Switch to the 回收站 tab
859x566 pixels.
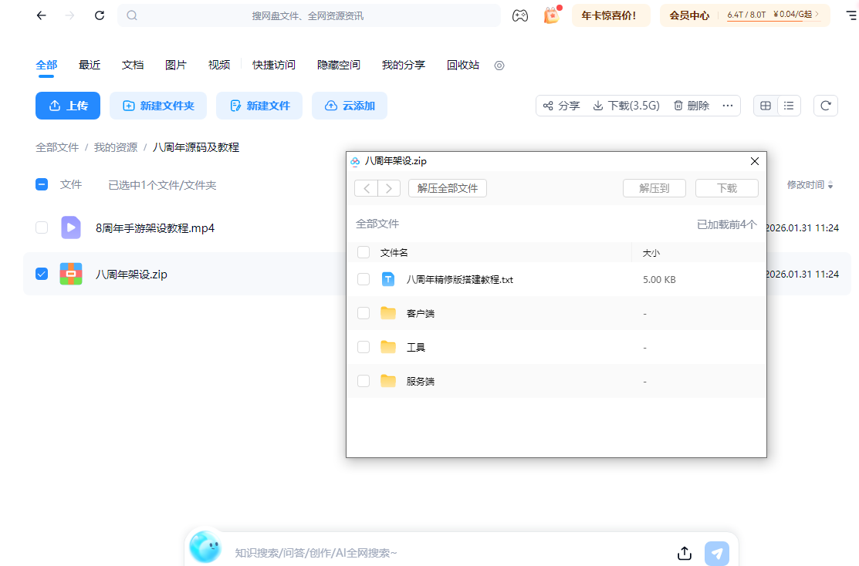click(x=462, y=65)
